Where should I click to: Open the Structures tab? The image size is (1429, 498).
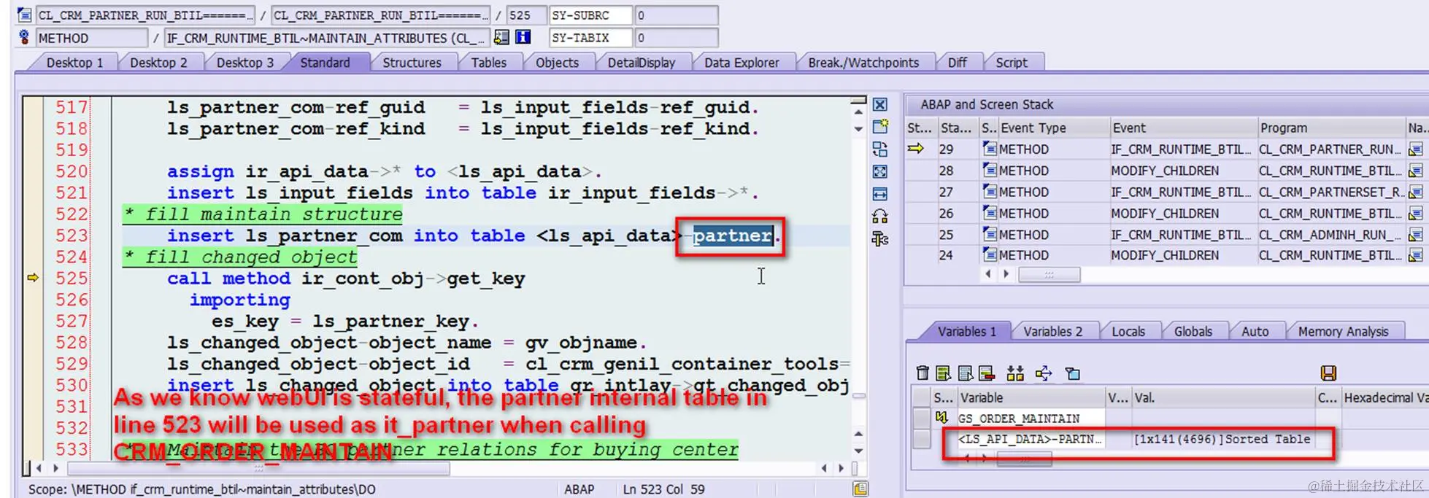tap(412, 63)
